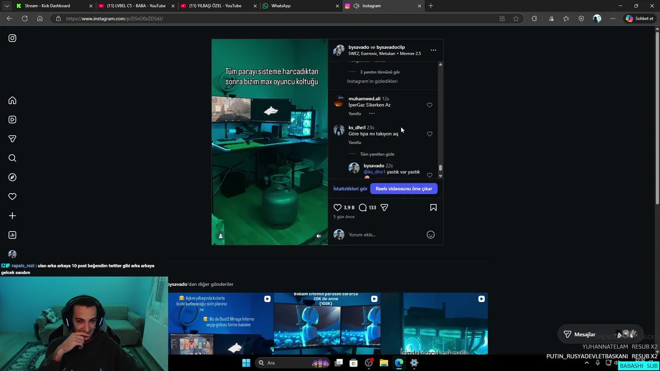660x371 pixels.
Task: Open muhamwed.ali's profile name
Action: pos(365,98)
